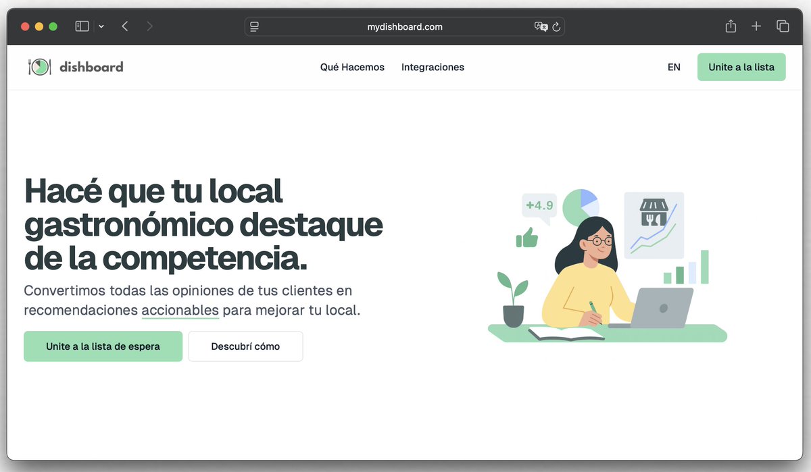Open the page reader icon in address bar

[255, 26]
